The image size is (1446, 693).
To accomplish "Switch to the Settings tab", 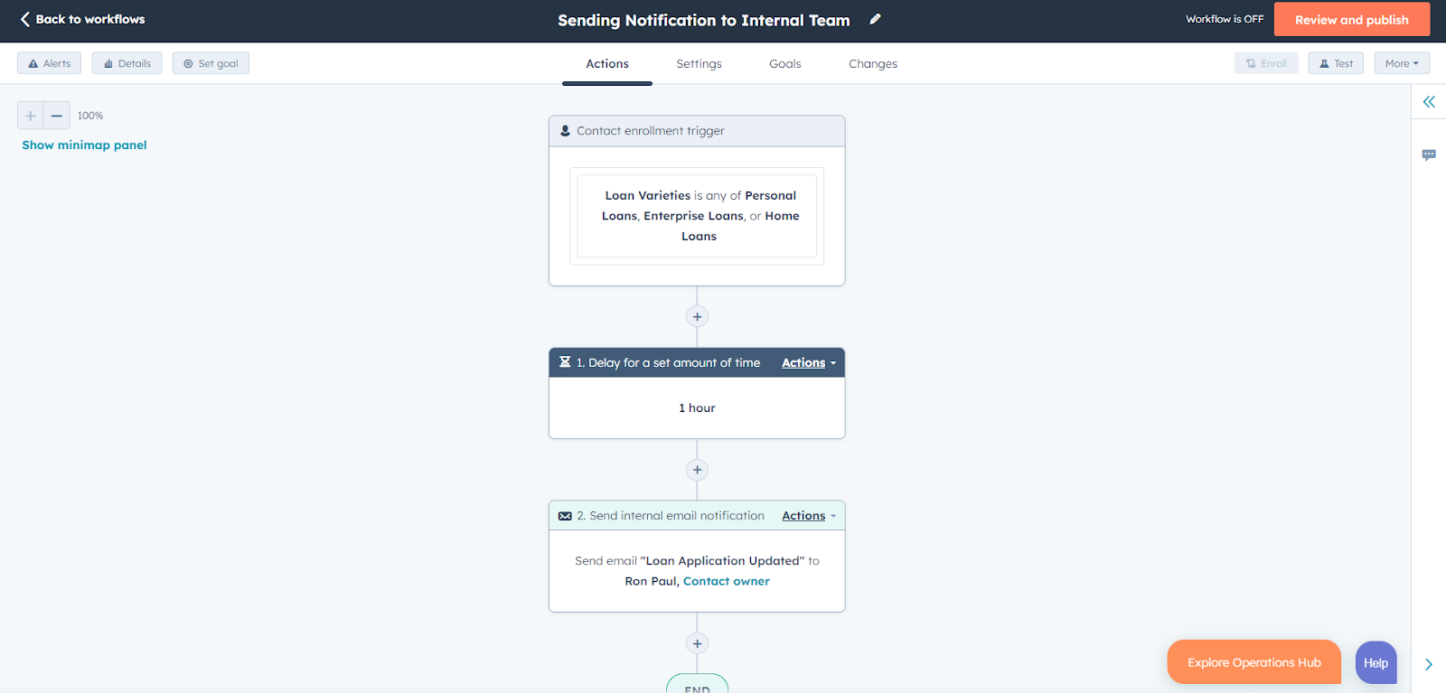I will tap(699, 64).
